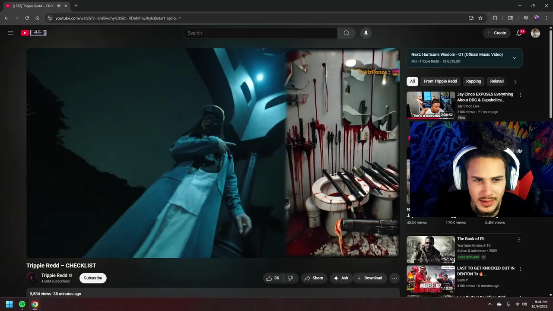Screen dimensions: 553x311
Task: Open Chrome three-dot menu
Action: pos(547,18)
